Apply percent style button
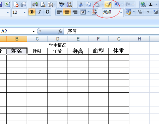Screen dimensions: 159x124 [140, 12]
